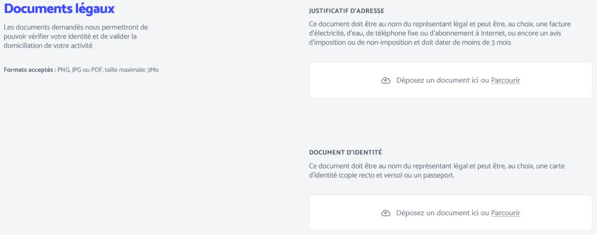The image size is (597, 235).
Task: Click 'domiciliation de votre activité' text
Action: [48, 45]
